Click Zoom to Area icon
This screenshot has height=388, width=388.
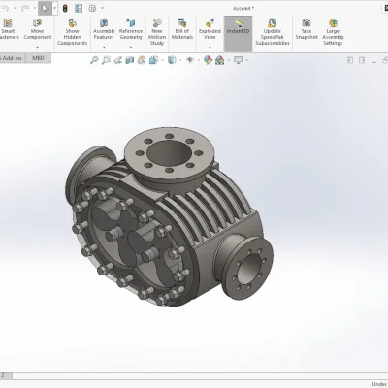tap(106, 60)
